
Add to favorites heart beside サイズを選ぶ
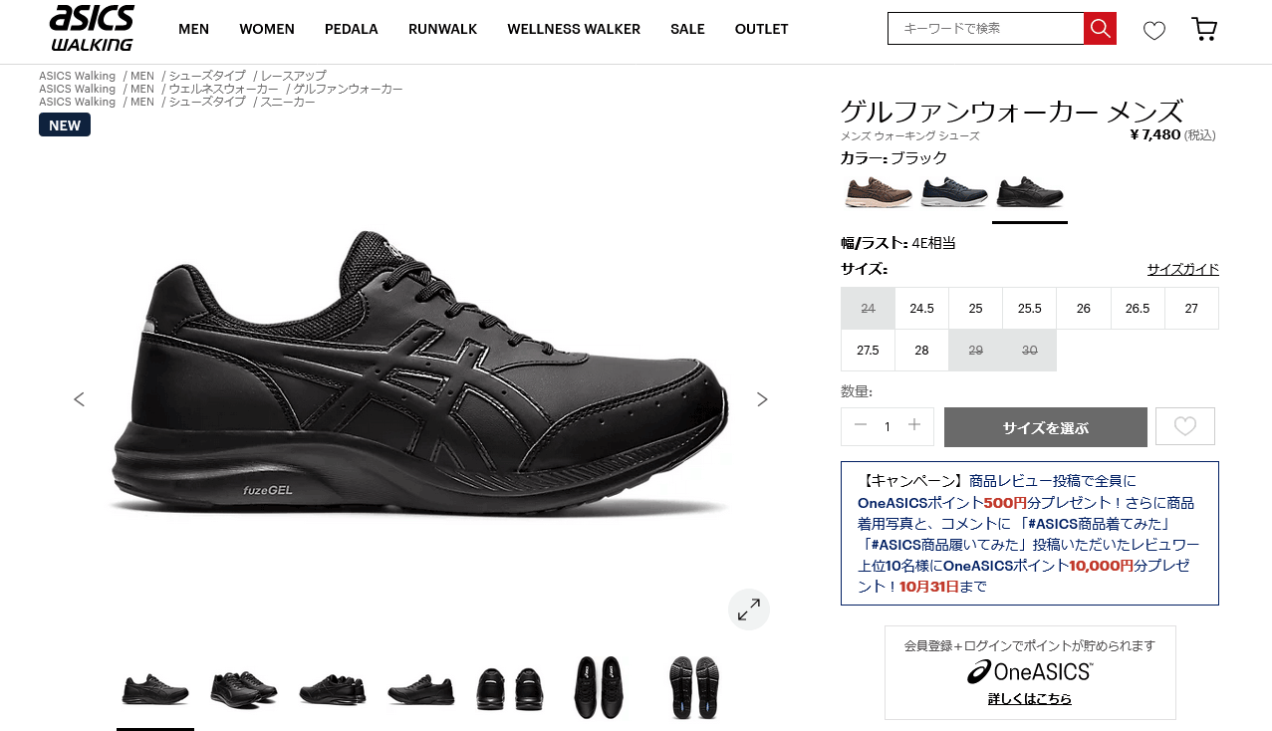coord(1184,426)
